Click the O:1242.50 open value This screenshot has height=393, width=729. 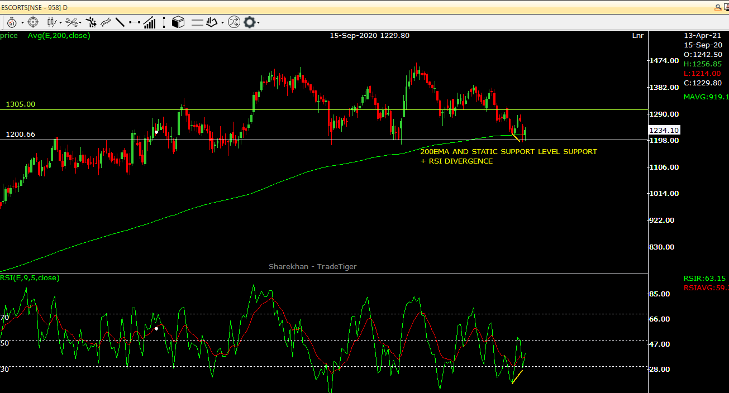click(702, 54)
